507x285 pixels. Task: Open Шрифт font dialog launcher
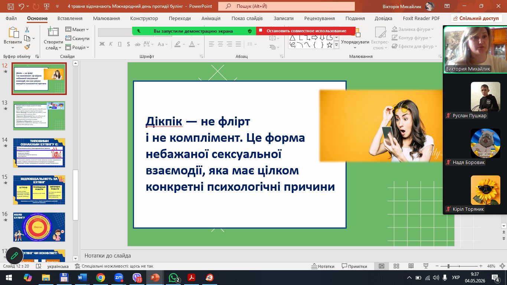point(201,57)
